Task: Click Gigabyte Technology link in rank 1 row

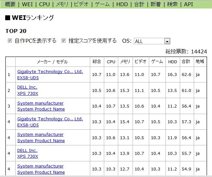Action: tap(50, 71)
